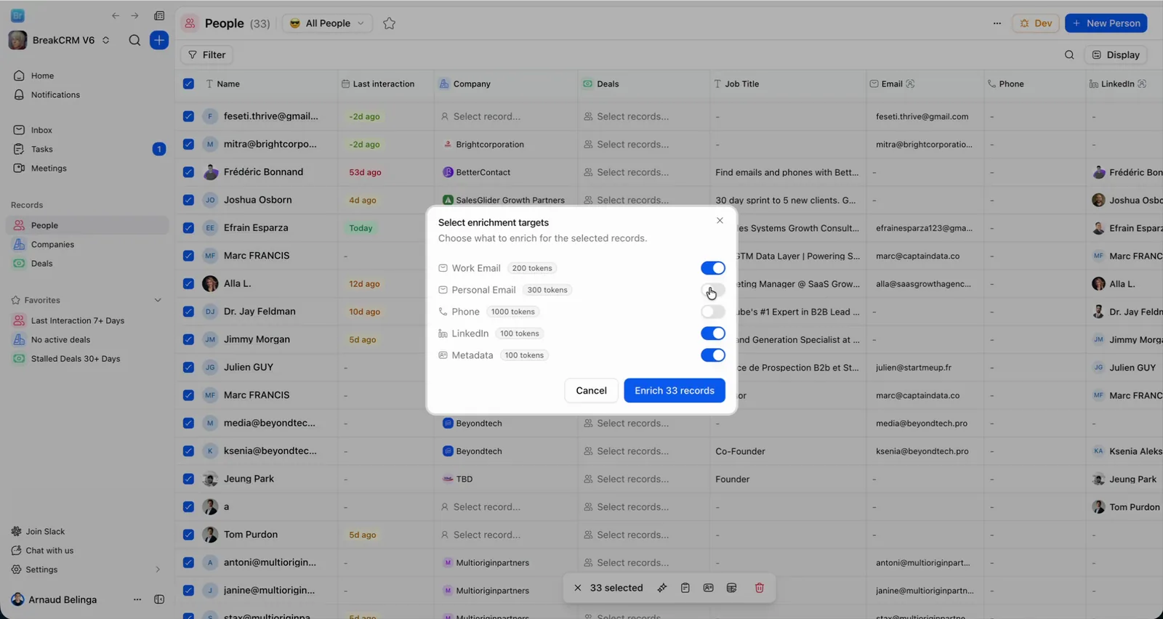
Task: Enable the Personal Email toggle
Action: pyautogui.click(x=713, y=290)
